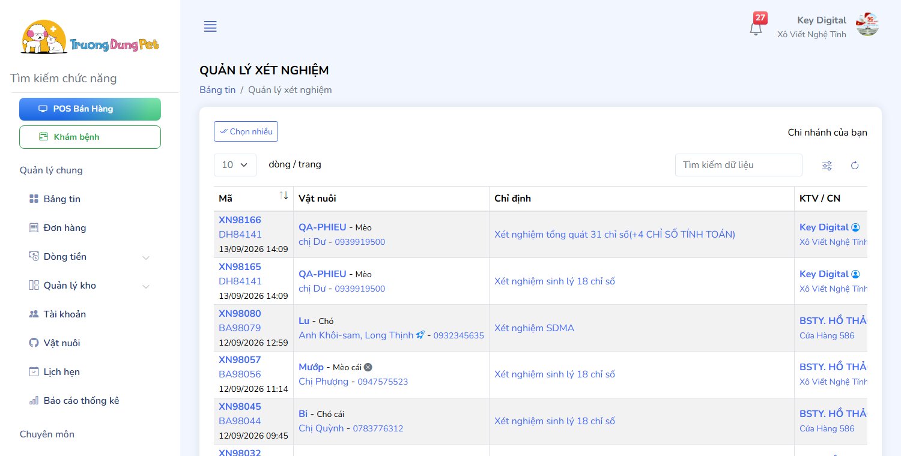Click the Đơn hàng sidebar icon
Screen dimensions: 901x456
tap(34, 228)
